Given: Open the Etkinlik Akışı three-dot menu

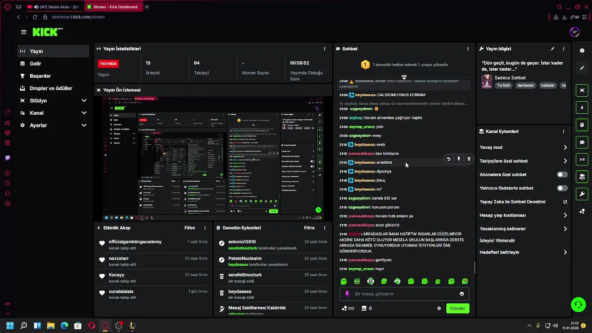Looking at the screenshot, I should pos(205,228).
